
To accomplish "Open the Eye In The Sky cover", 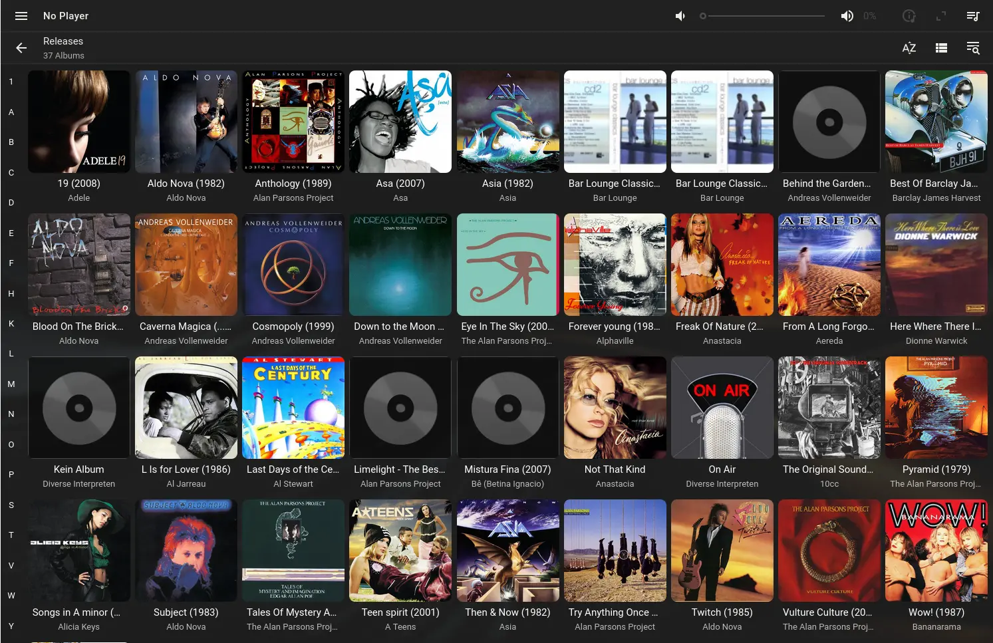I will (507, 265).
